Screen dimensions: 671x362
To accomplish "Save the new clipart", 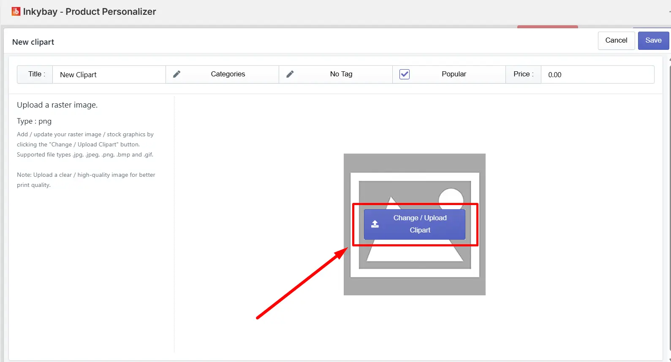I will click(x=653, y=41).
